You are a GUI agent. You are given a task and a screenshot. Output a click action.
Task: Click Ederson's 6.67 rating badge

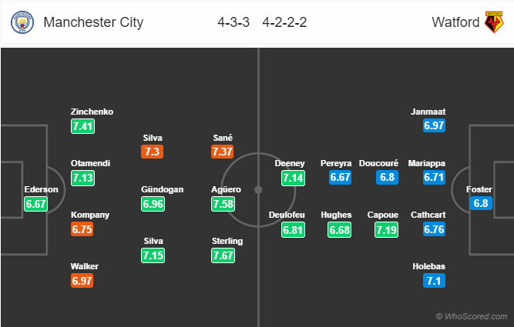coord(35,204)
